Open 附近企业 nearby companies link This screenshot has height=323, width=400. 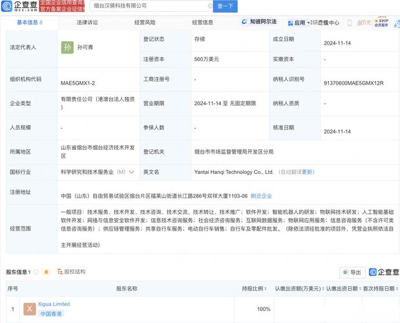pos(261,196)
